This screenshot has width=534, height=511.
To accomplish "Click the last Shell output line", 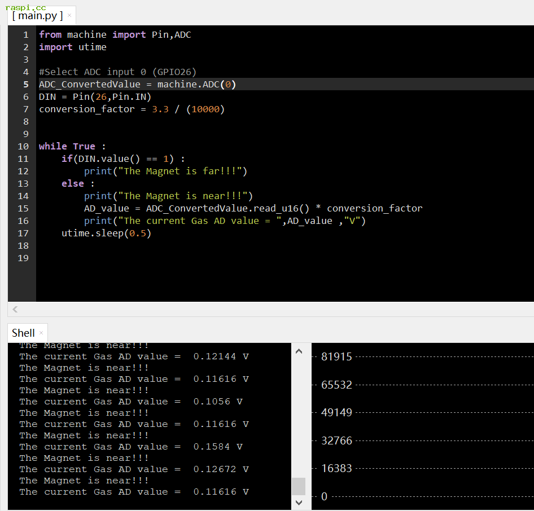I will pyautogui.click(x=134, y=492).
